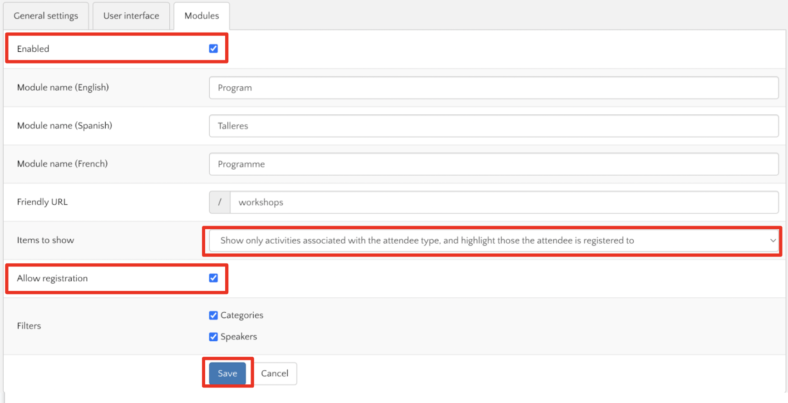The width and height of the screenshot is (788, 403).
Task: Click the Allow registration label text
Action: pos(52,278)
